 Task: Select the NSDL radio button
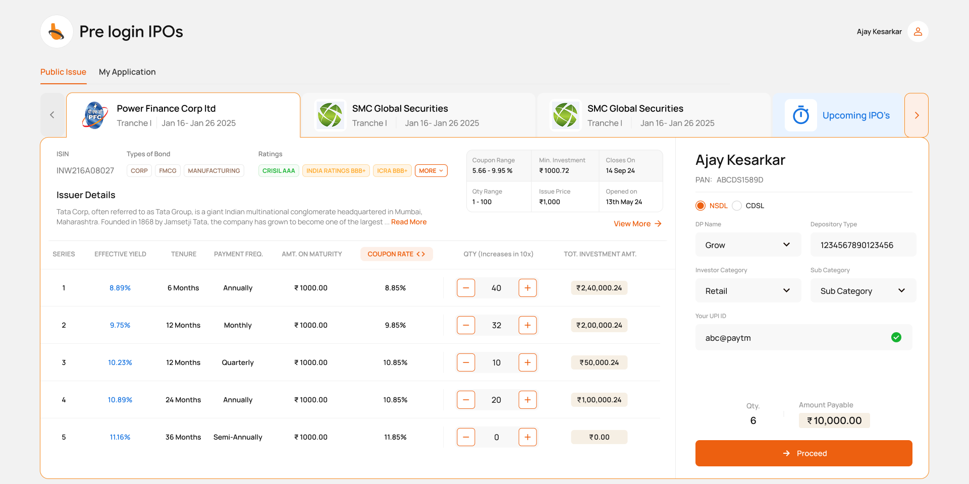[x=701, y=206]
